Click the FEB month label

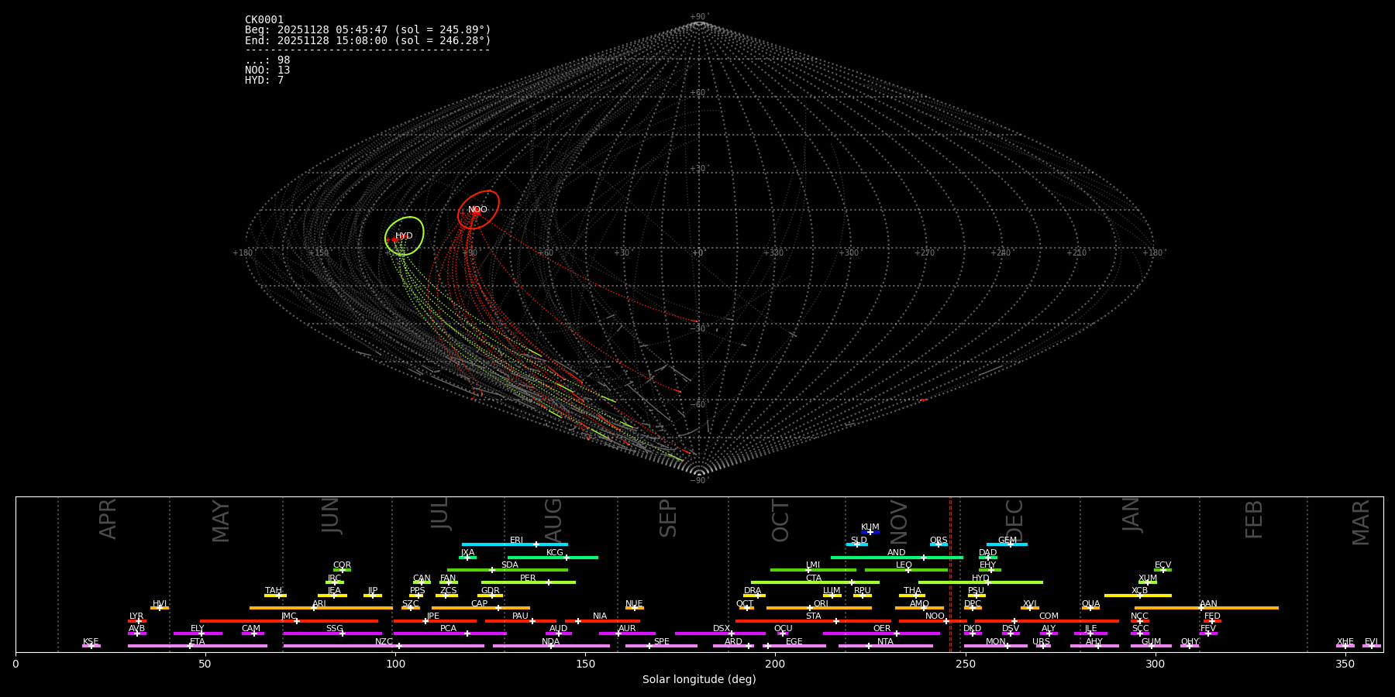(x=1254, y=519)
